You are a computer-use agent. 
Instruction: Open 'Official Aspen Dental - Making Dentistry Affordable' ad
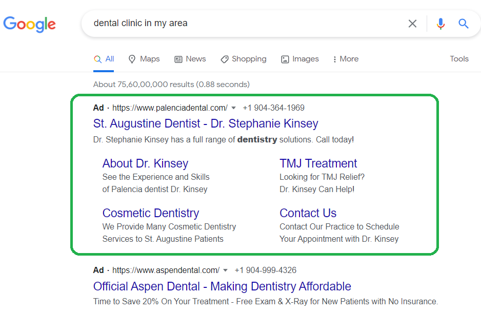(222, 286)
